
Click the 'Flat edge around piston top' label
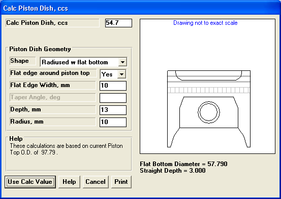coord(53,73)
